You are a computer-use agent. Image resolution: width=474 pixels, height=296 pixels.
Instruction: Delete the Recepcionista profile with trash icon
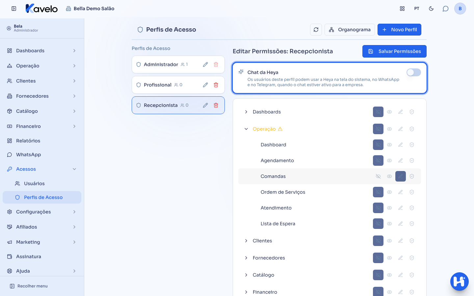pos(216,105)
